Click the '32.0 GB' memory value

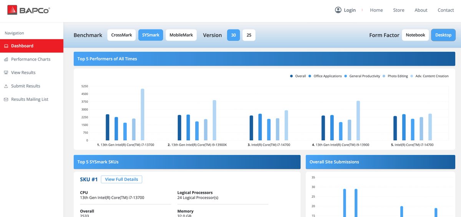pyautogui.click(x=184, y=215)
